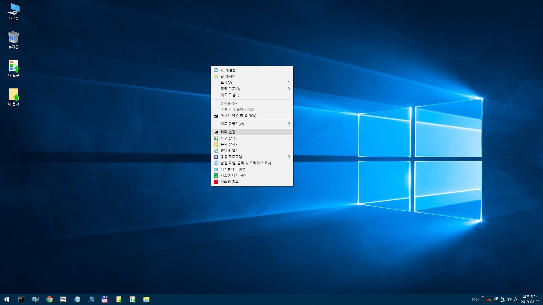543x305 pixels.
Task: Click the USB safely remove tray icon
Action: pyautogui.click(x=503, y=299)
